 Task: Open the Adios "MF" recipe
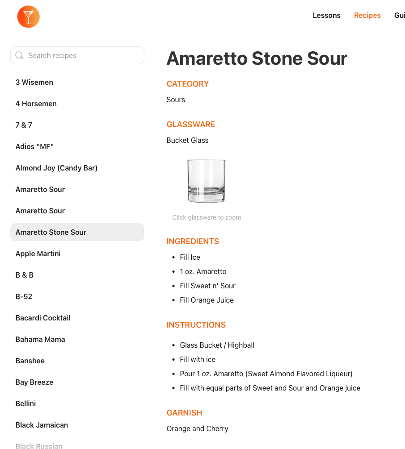pos(34,146)
